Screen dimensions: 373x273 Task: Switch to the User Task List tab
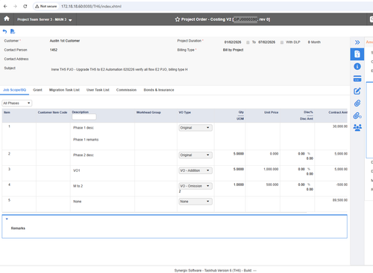(x=98, y=90)
